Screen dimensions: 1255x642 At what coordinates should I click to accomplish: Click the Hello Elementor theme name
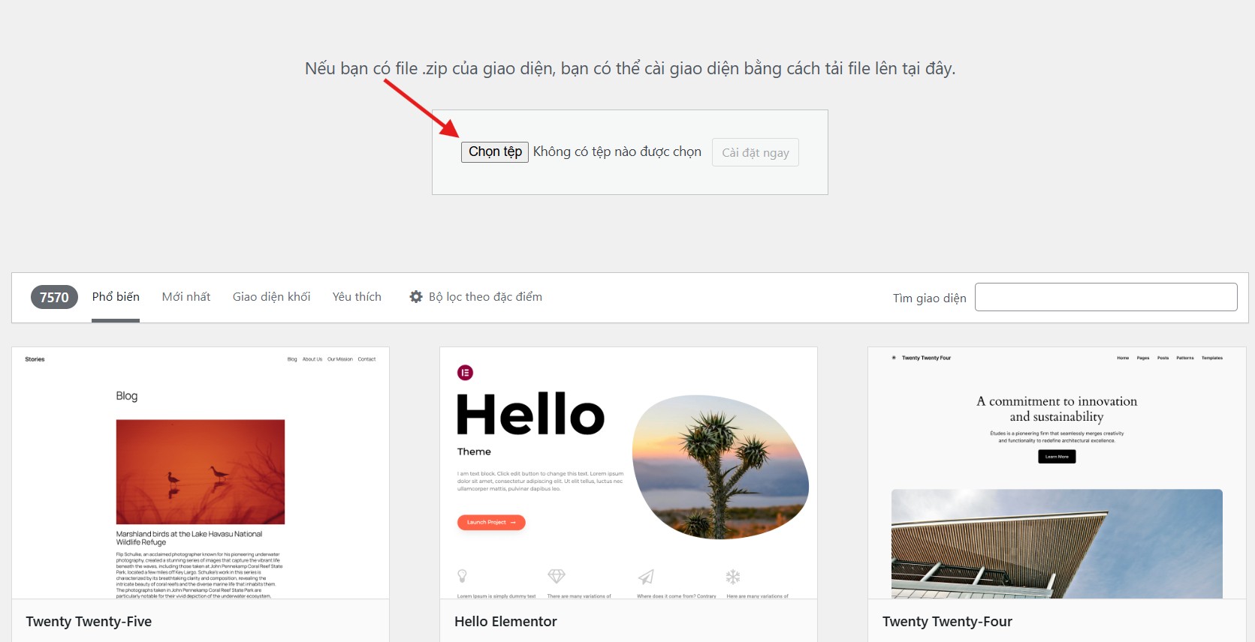(x=505, y=622)
